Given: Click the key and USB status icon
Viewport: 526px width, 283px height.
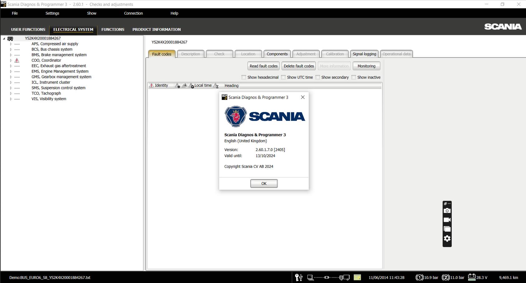Looking at the screenshot, I should coord(299,277).
